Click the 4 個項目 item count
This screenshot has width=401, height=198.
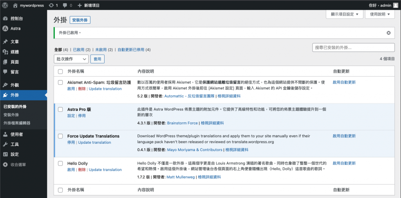coord(387,59)
